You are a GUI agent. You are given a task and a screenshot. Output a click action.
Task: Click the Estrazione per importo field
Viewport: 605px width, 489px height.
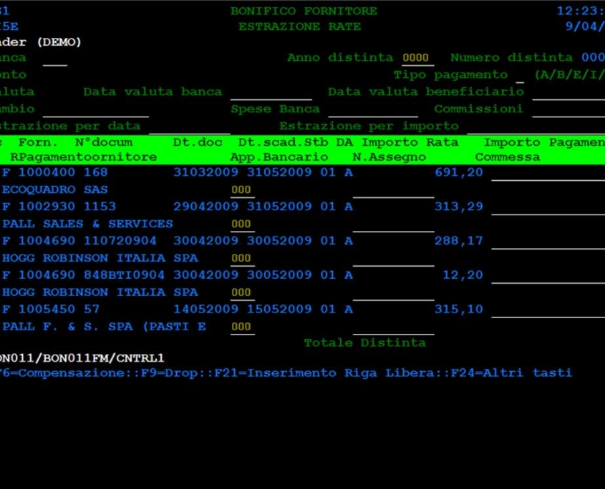[x=536, y=127]
